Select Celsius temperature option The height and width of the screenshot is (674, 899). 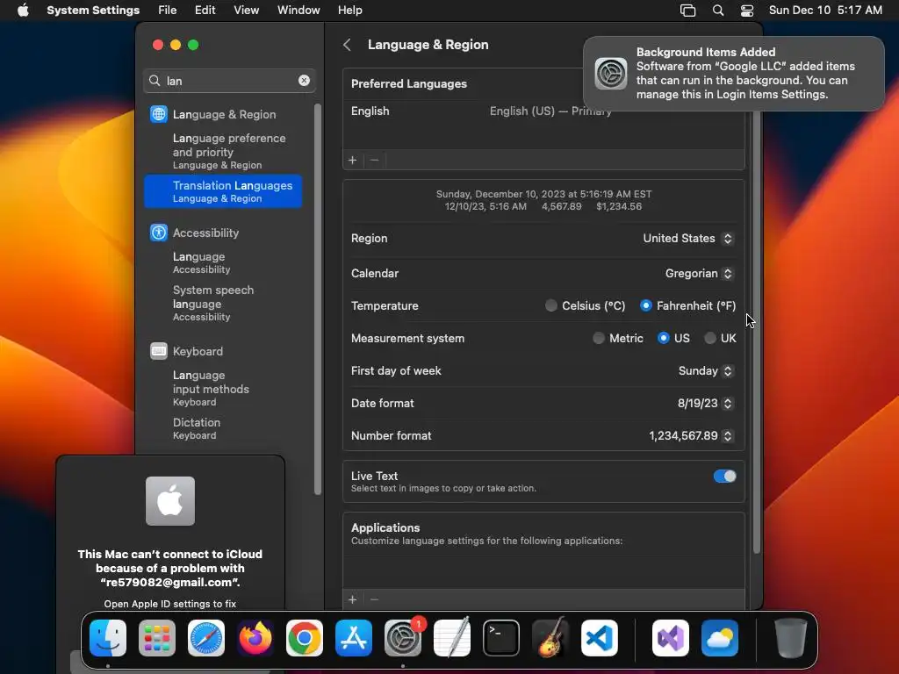tap(551, 305)
